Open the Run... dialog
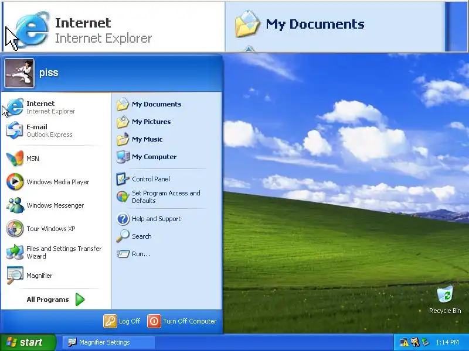 pyautogui.click(x=167, y=254)
